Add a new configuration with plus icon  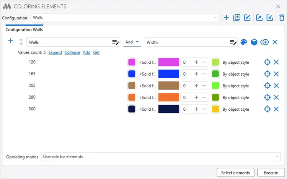pos(227,18)
